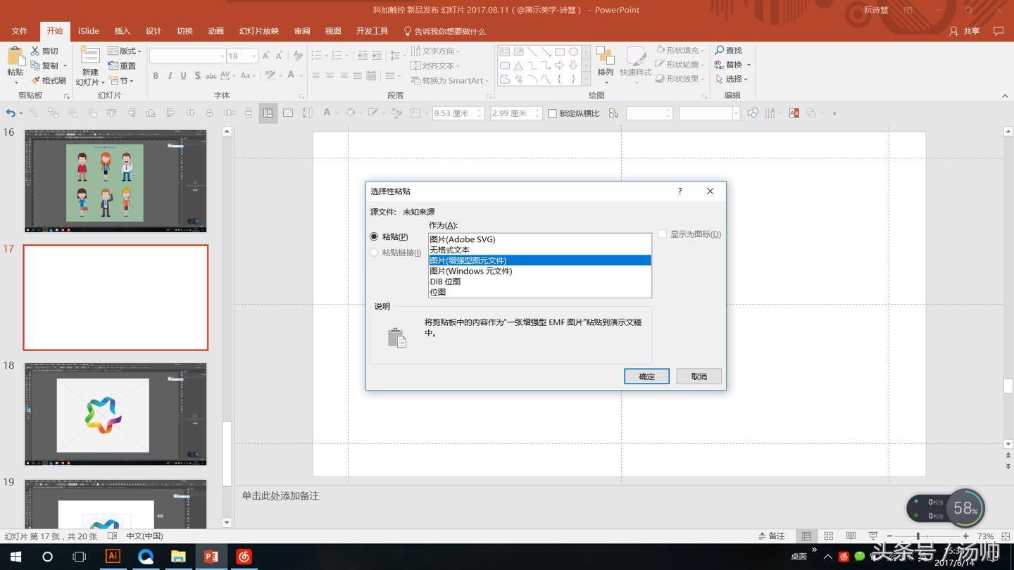
Task: Click the Notes (备注) status bar button
Action: pyautogui.click(x=772, y=536)
